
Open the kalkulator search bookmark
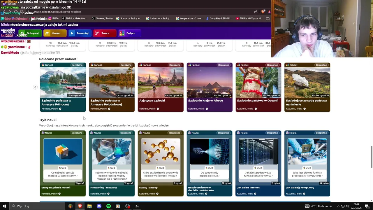(159, 18)
